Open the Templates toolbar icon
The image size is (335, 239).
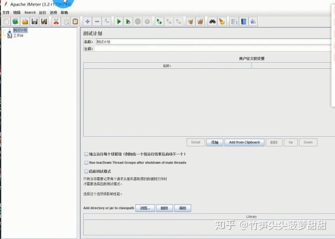16,21
